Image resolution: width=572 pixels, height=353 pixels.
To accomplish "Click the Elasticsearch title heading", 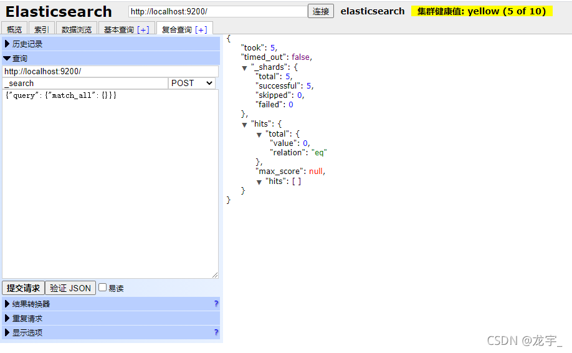I will [59, 12].
